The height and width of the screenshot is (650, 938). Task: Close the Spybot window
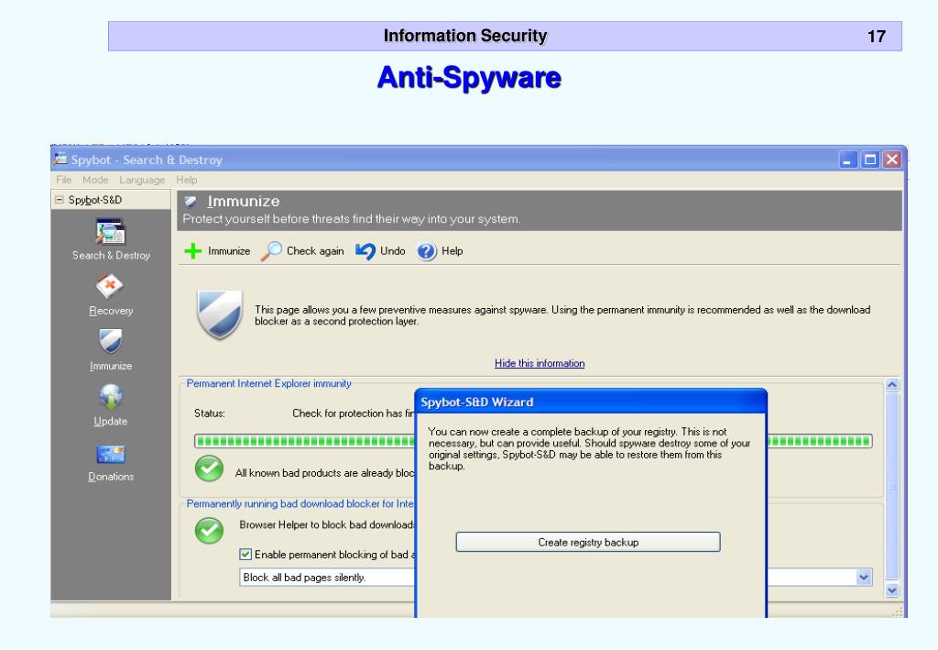click(892, 160)
